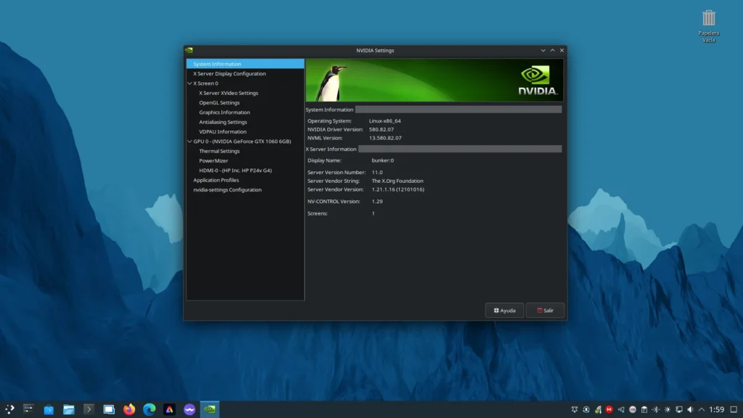
Task: Collapse the GPU 0 GeForce GTX 1060 node
Action: [x=189, y=142]
